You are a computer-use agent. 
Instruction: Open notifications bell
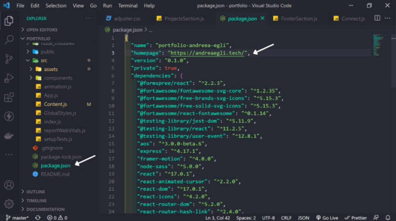(x=387, y=218)
